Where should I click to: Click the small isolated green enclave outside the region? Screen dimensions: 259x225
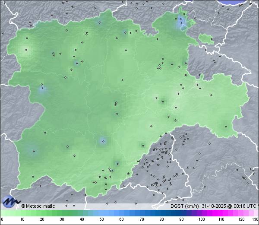pyautogui.click(x=206, y=41)
